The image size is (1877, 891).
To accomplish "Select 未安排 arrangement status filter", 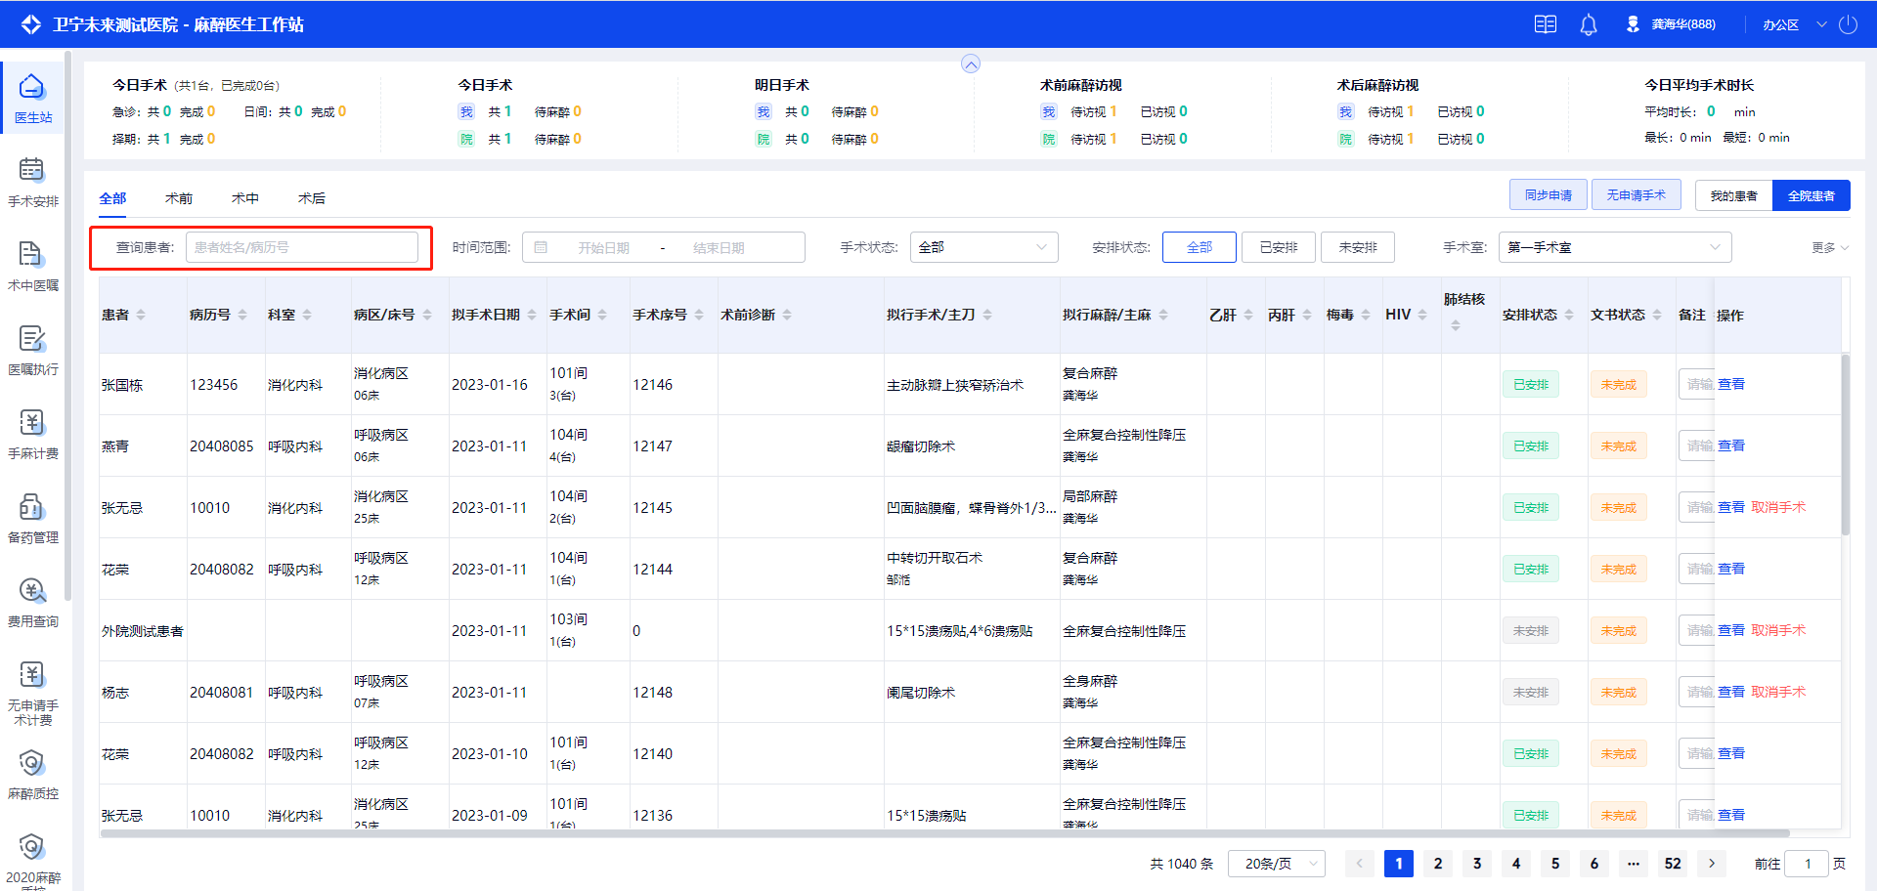I will (1358, 247).
